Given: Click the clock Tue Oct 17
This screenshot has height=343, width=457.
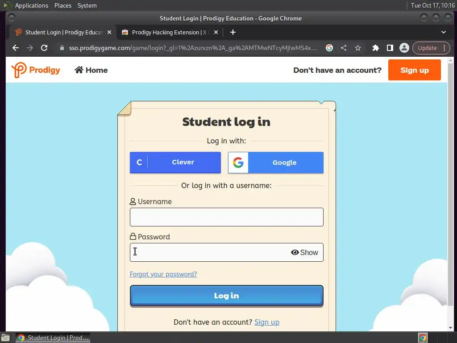Looking at the screenshot, I should [x=433, y=5].
